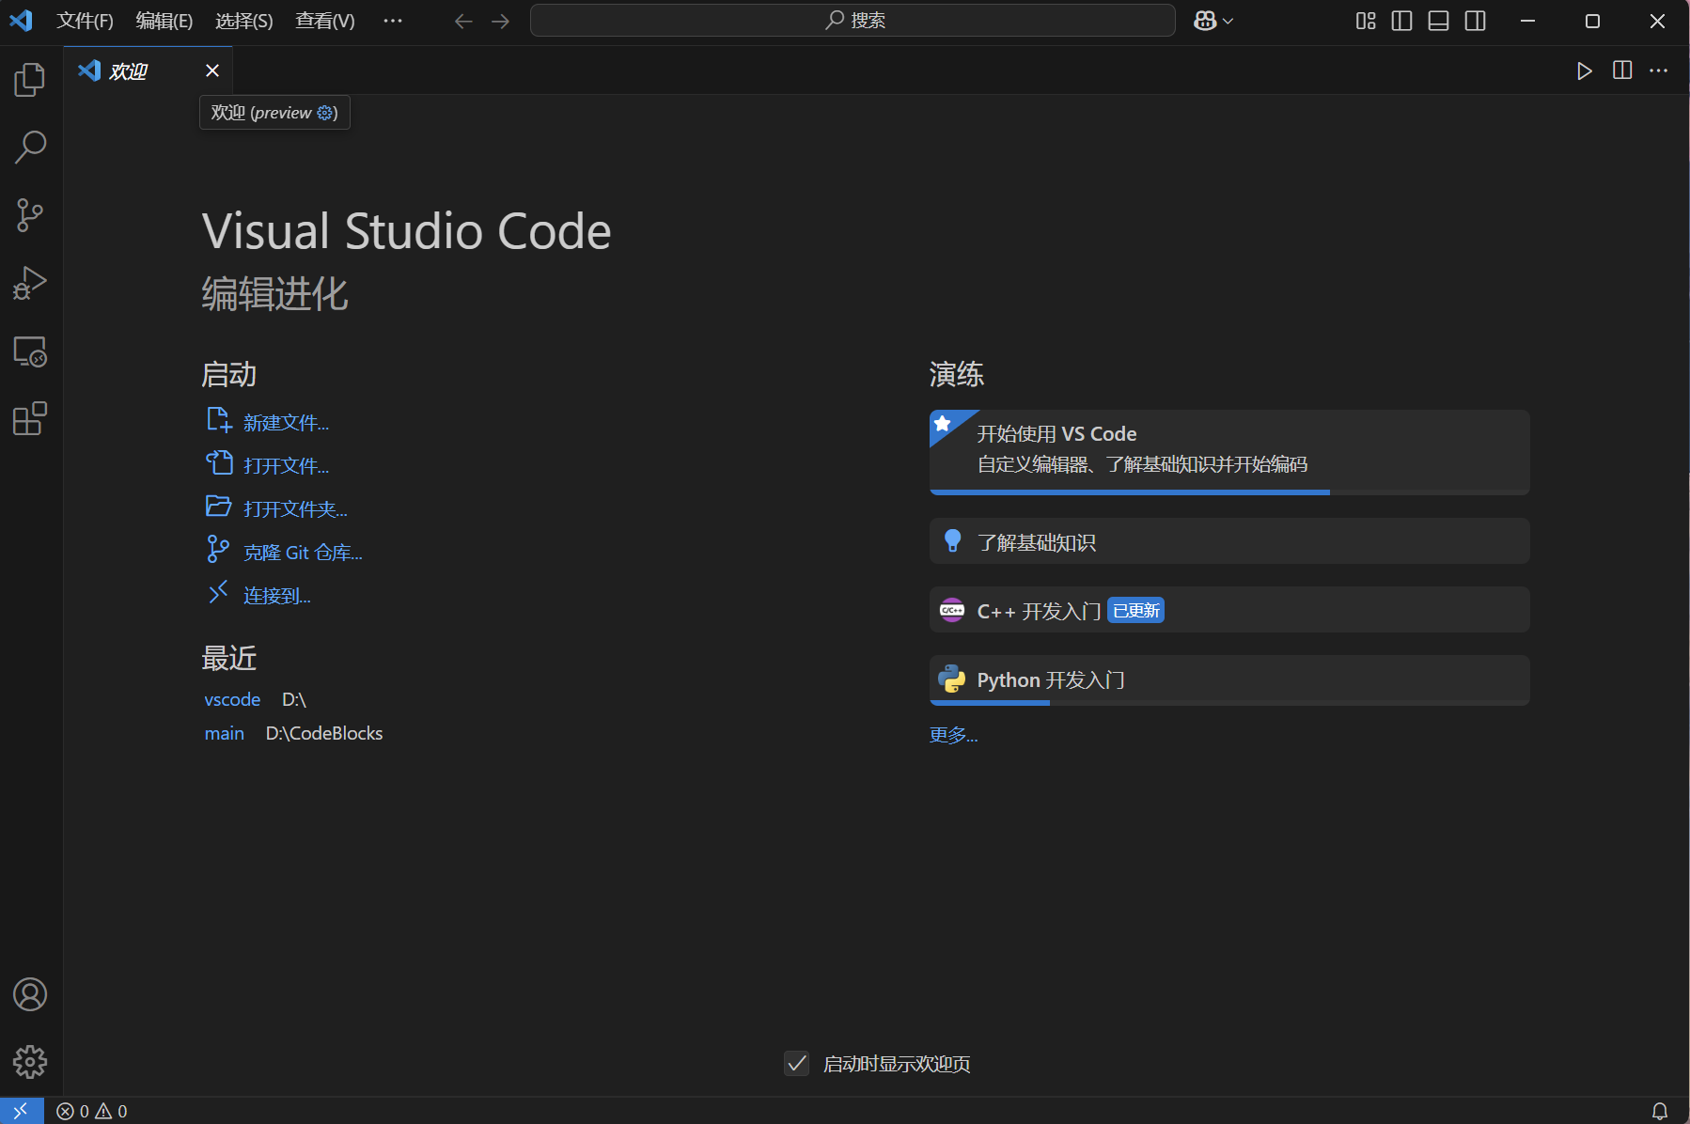Open the Run and Debug view
1690x1124 pixels.
pos(30,283)
